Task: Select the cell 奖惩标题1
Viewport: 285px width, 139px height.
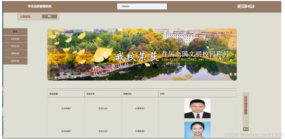Action: point(66,109)
